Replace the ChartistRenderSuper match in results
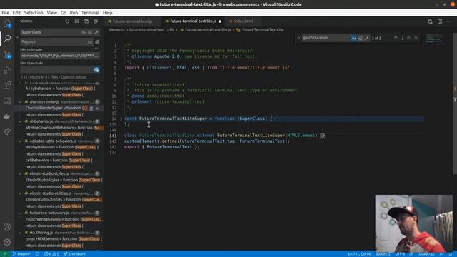 pyautogui.click(x=91, y=108)
